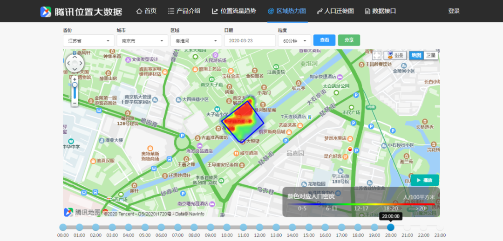Click the 澳亚大楼 building marker
Image resolution: width=503 pixels, height=241 pixels.
pos(102,140)
